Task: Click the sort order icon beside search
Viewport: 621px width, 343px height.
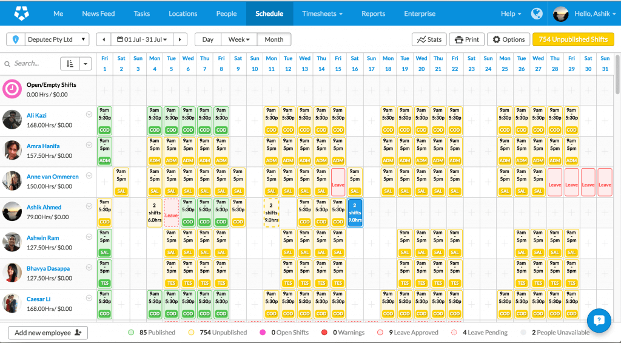Action: click(69, 63)
